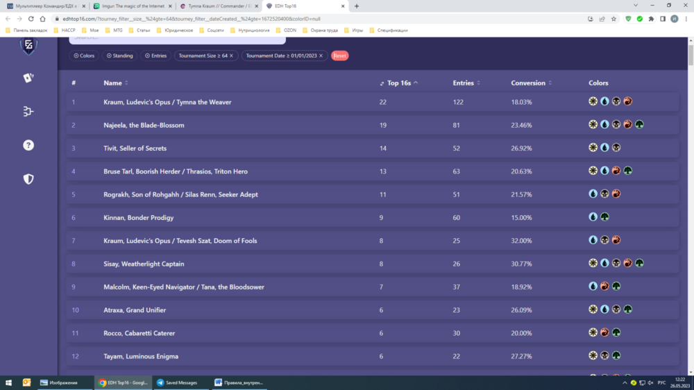Click the shield icon in the left sidebar
The height and width of the screenshot is (390, 694).
28,179
